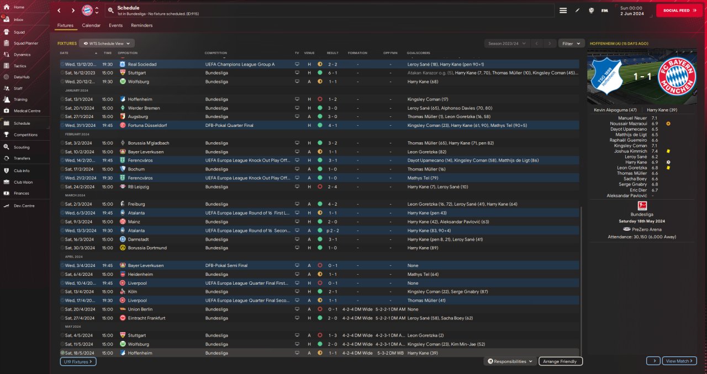Toggle the row selector for Sat, 4/5/2024 Stuttgart fixture

click(x=62, y=335)
